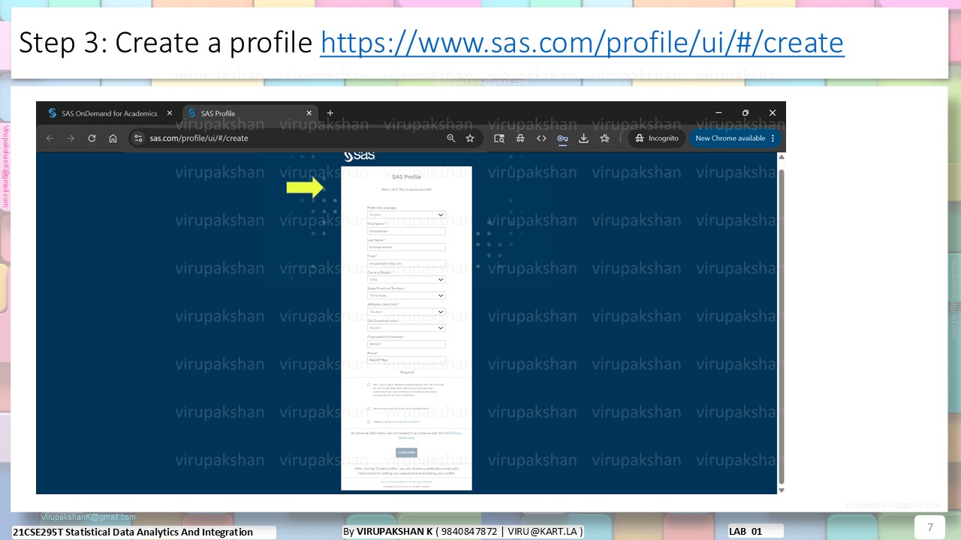Click the incognito-style extension icon in toolbar
This screenshot has height=540, width=961.
pyautogui.click(x=520, y=138)
